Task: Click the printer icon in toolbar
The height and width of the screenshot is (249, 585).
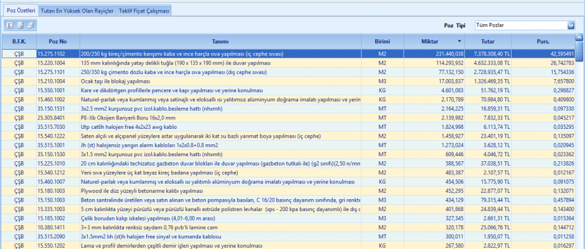Action: [30, 25]
